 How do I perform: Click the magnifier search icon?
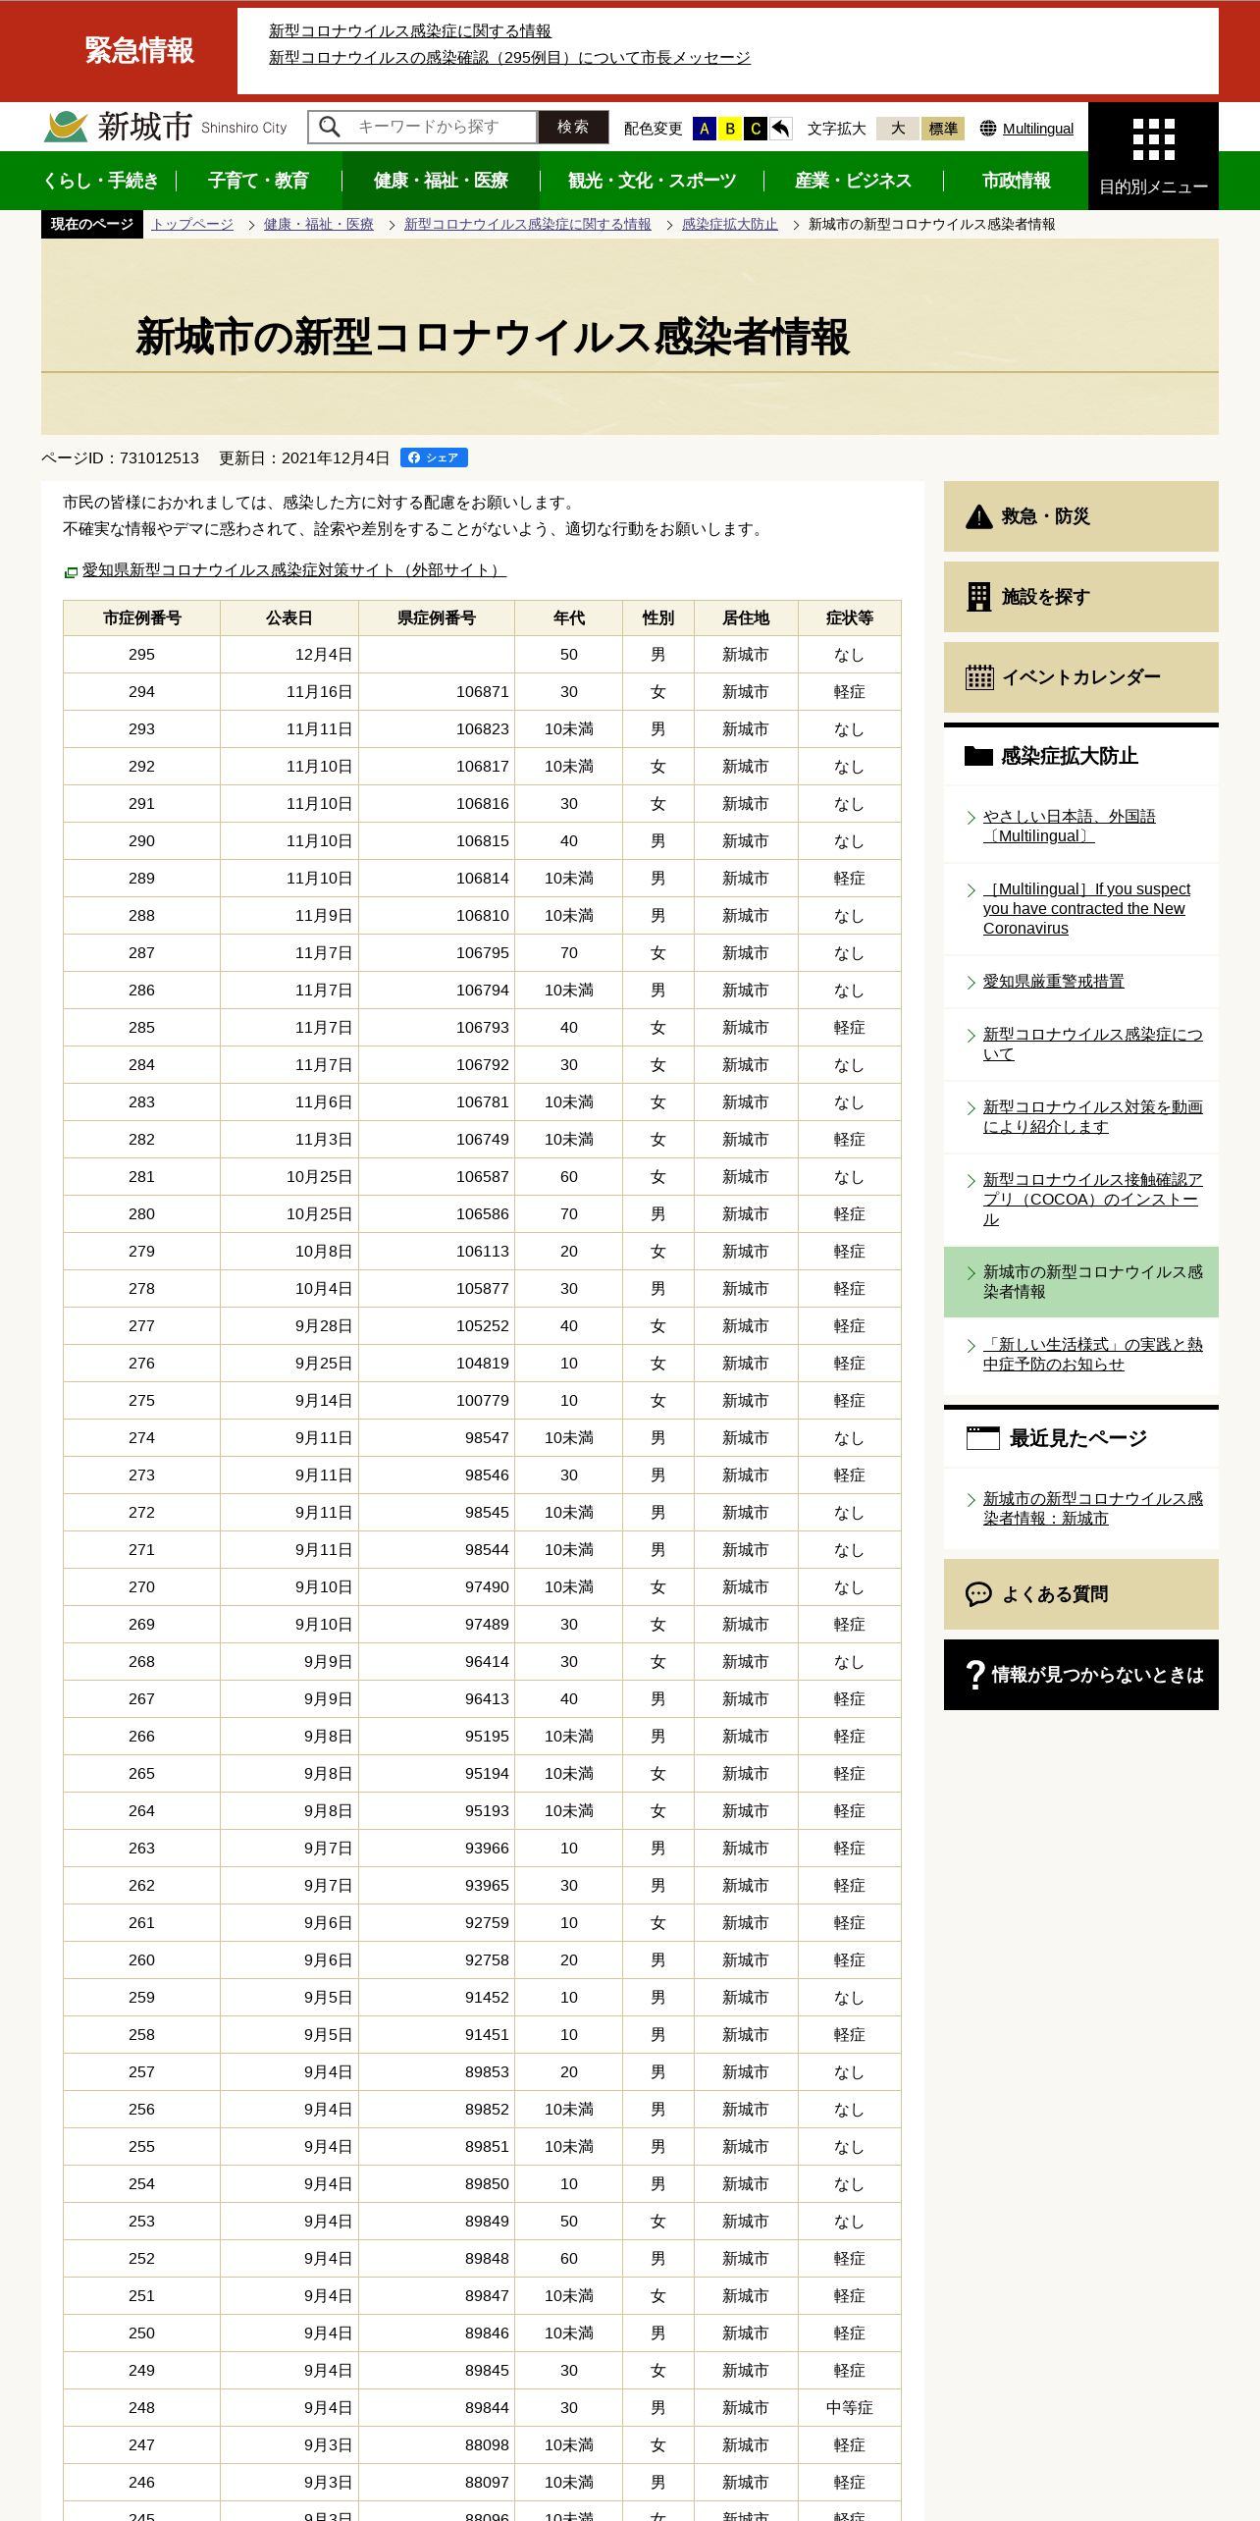click(330, 127)
